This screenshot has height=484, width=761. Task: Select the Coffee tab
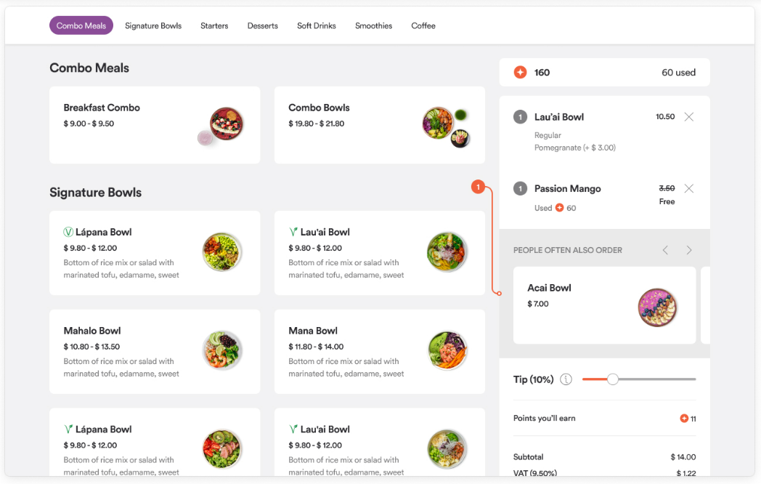(423, 25)
